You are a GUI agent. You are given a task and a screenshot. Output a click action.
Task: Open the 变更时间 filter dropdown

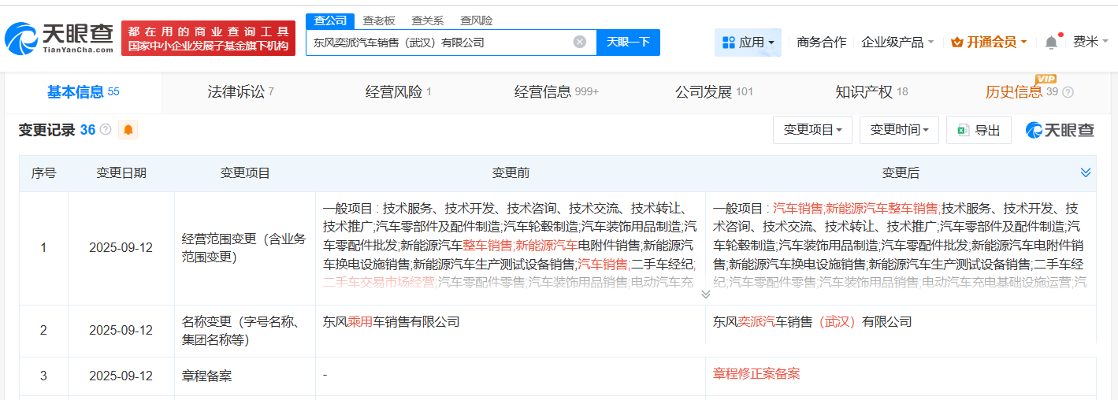coord(899,130)
